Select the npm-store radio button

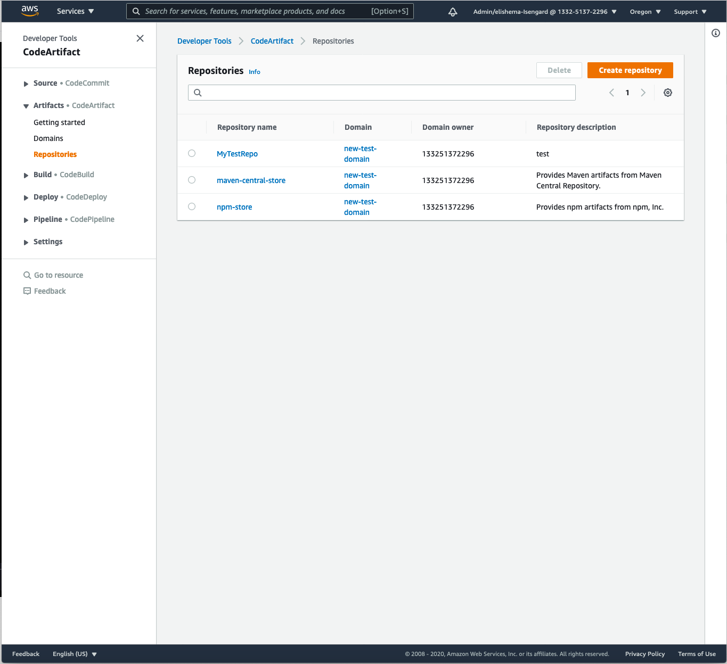point(192,206)
